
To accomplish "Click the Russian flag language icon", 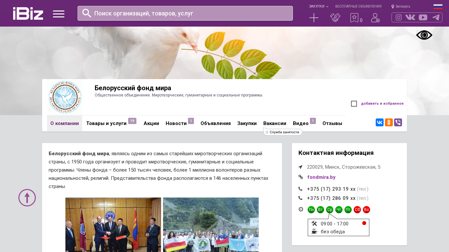I will pos(438,6).
